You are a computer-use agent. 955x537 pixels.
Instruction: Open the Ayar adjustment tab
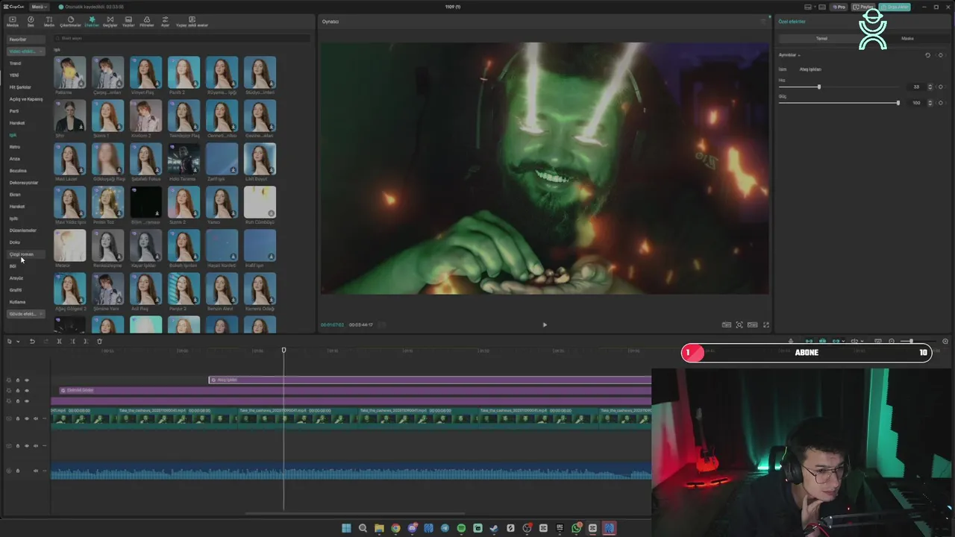point(166,21)
